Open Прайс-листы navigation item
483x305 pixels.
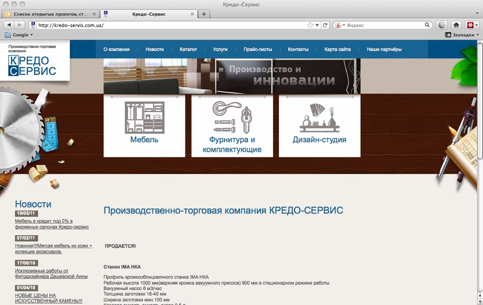(258, 49)
